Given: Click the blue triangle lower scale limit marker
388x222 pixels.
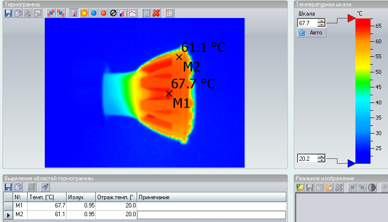Looking at the screenshot, I should point(352,163).
